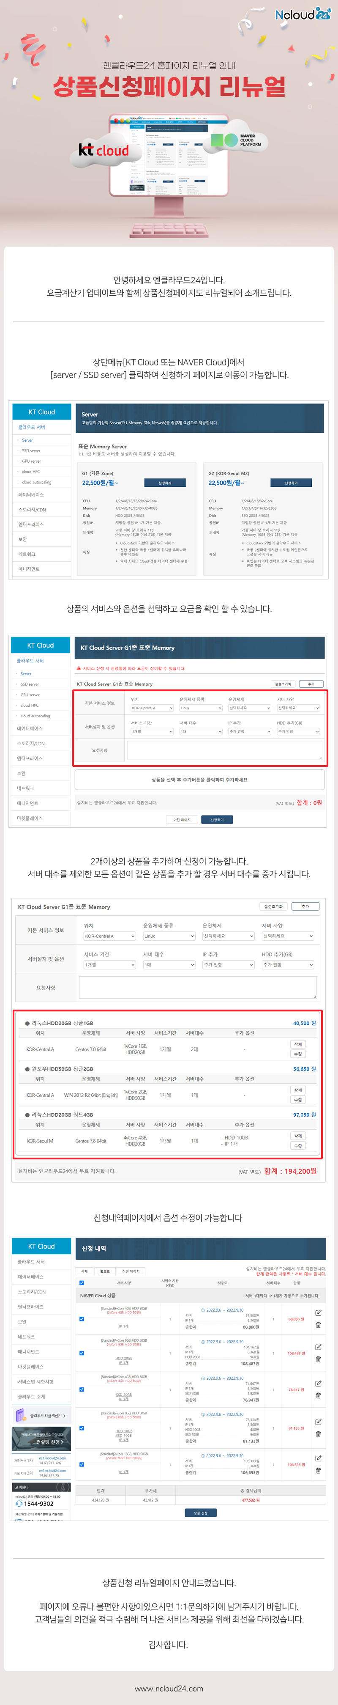Open the 서버 대수 dropdown in the 194,200원 form
Image resolution: width=338 pixels, height=1705 pixels.
pos(169,964)
